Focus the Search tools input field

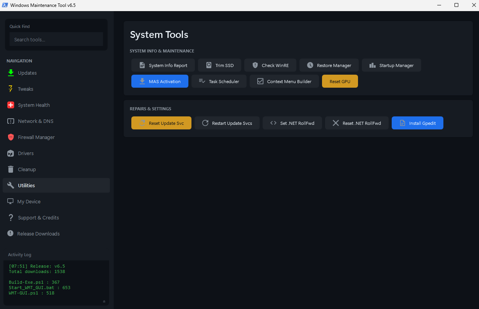[x=56, y=39]
